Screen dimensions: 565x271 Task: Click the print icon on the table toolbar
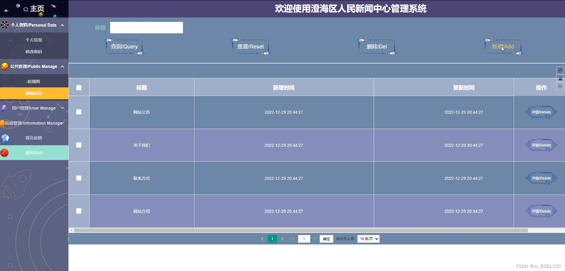coord(560,86)
